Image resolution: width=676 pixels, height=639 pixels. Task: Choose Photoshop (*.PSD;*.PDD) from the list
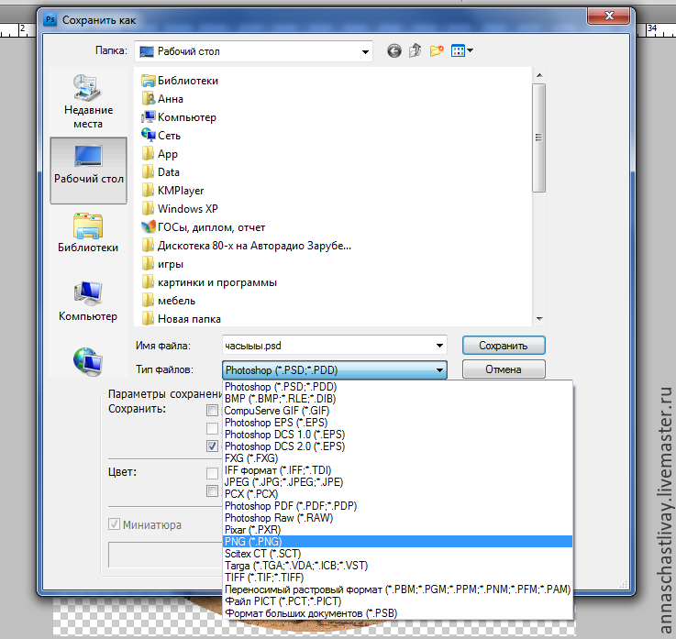coord(397,387)
